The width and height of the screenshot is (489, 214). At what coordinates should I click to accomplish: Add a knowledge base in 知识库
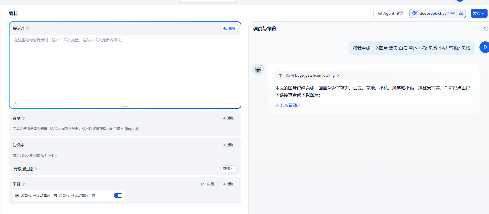pos(229,145)
